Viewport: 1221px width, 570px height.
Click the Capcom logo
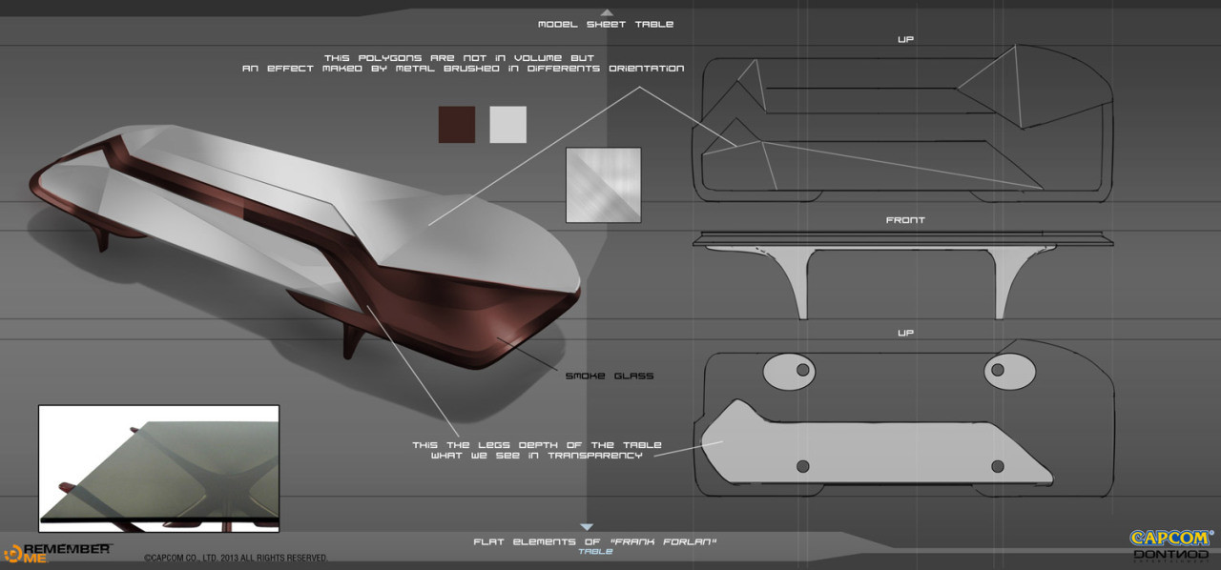pos(1170,539)
